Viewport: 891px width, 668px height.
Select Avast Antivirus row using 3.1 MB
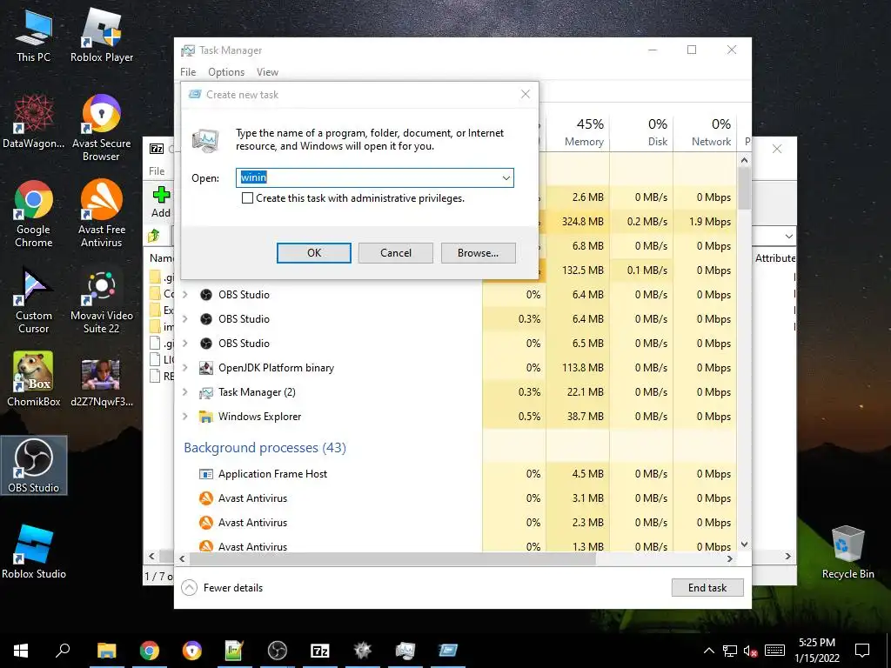(455, 498)
